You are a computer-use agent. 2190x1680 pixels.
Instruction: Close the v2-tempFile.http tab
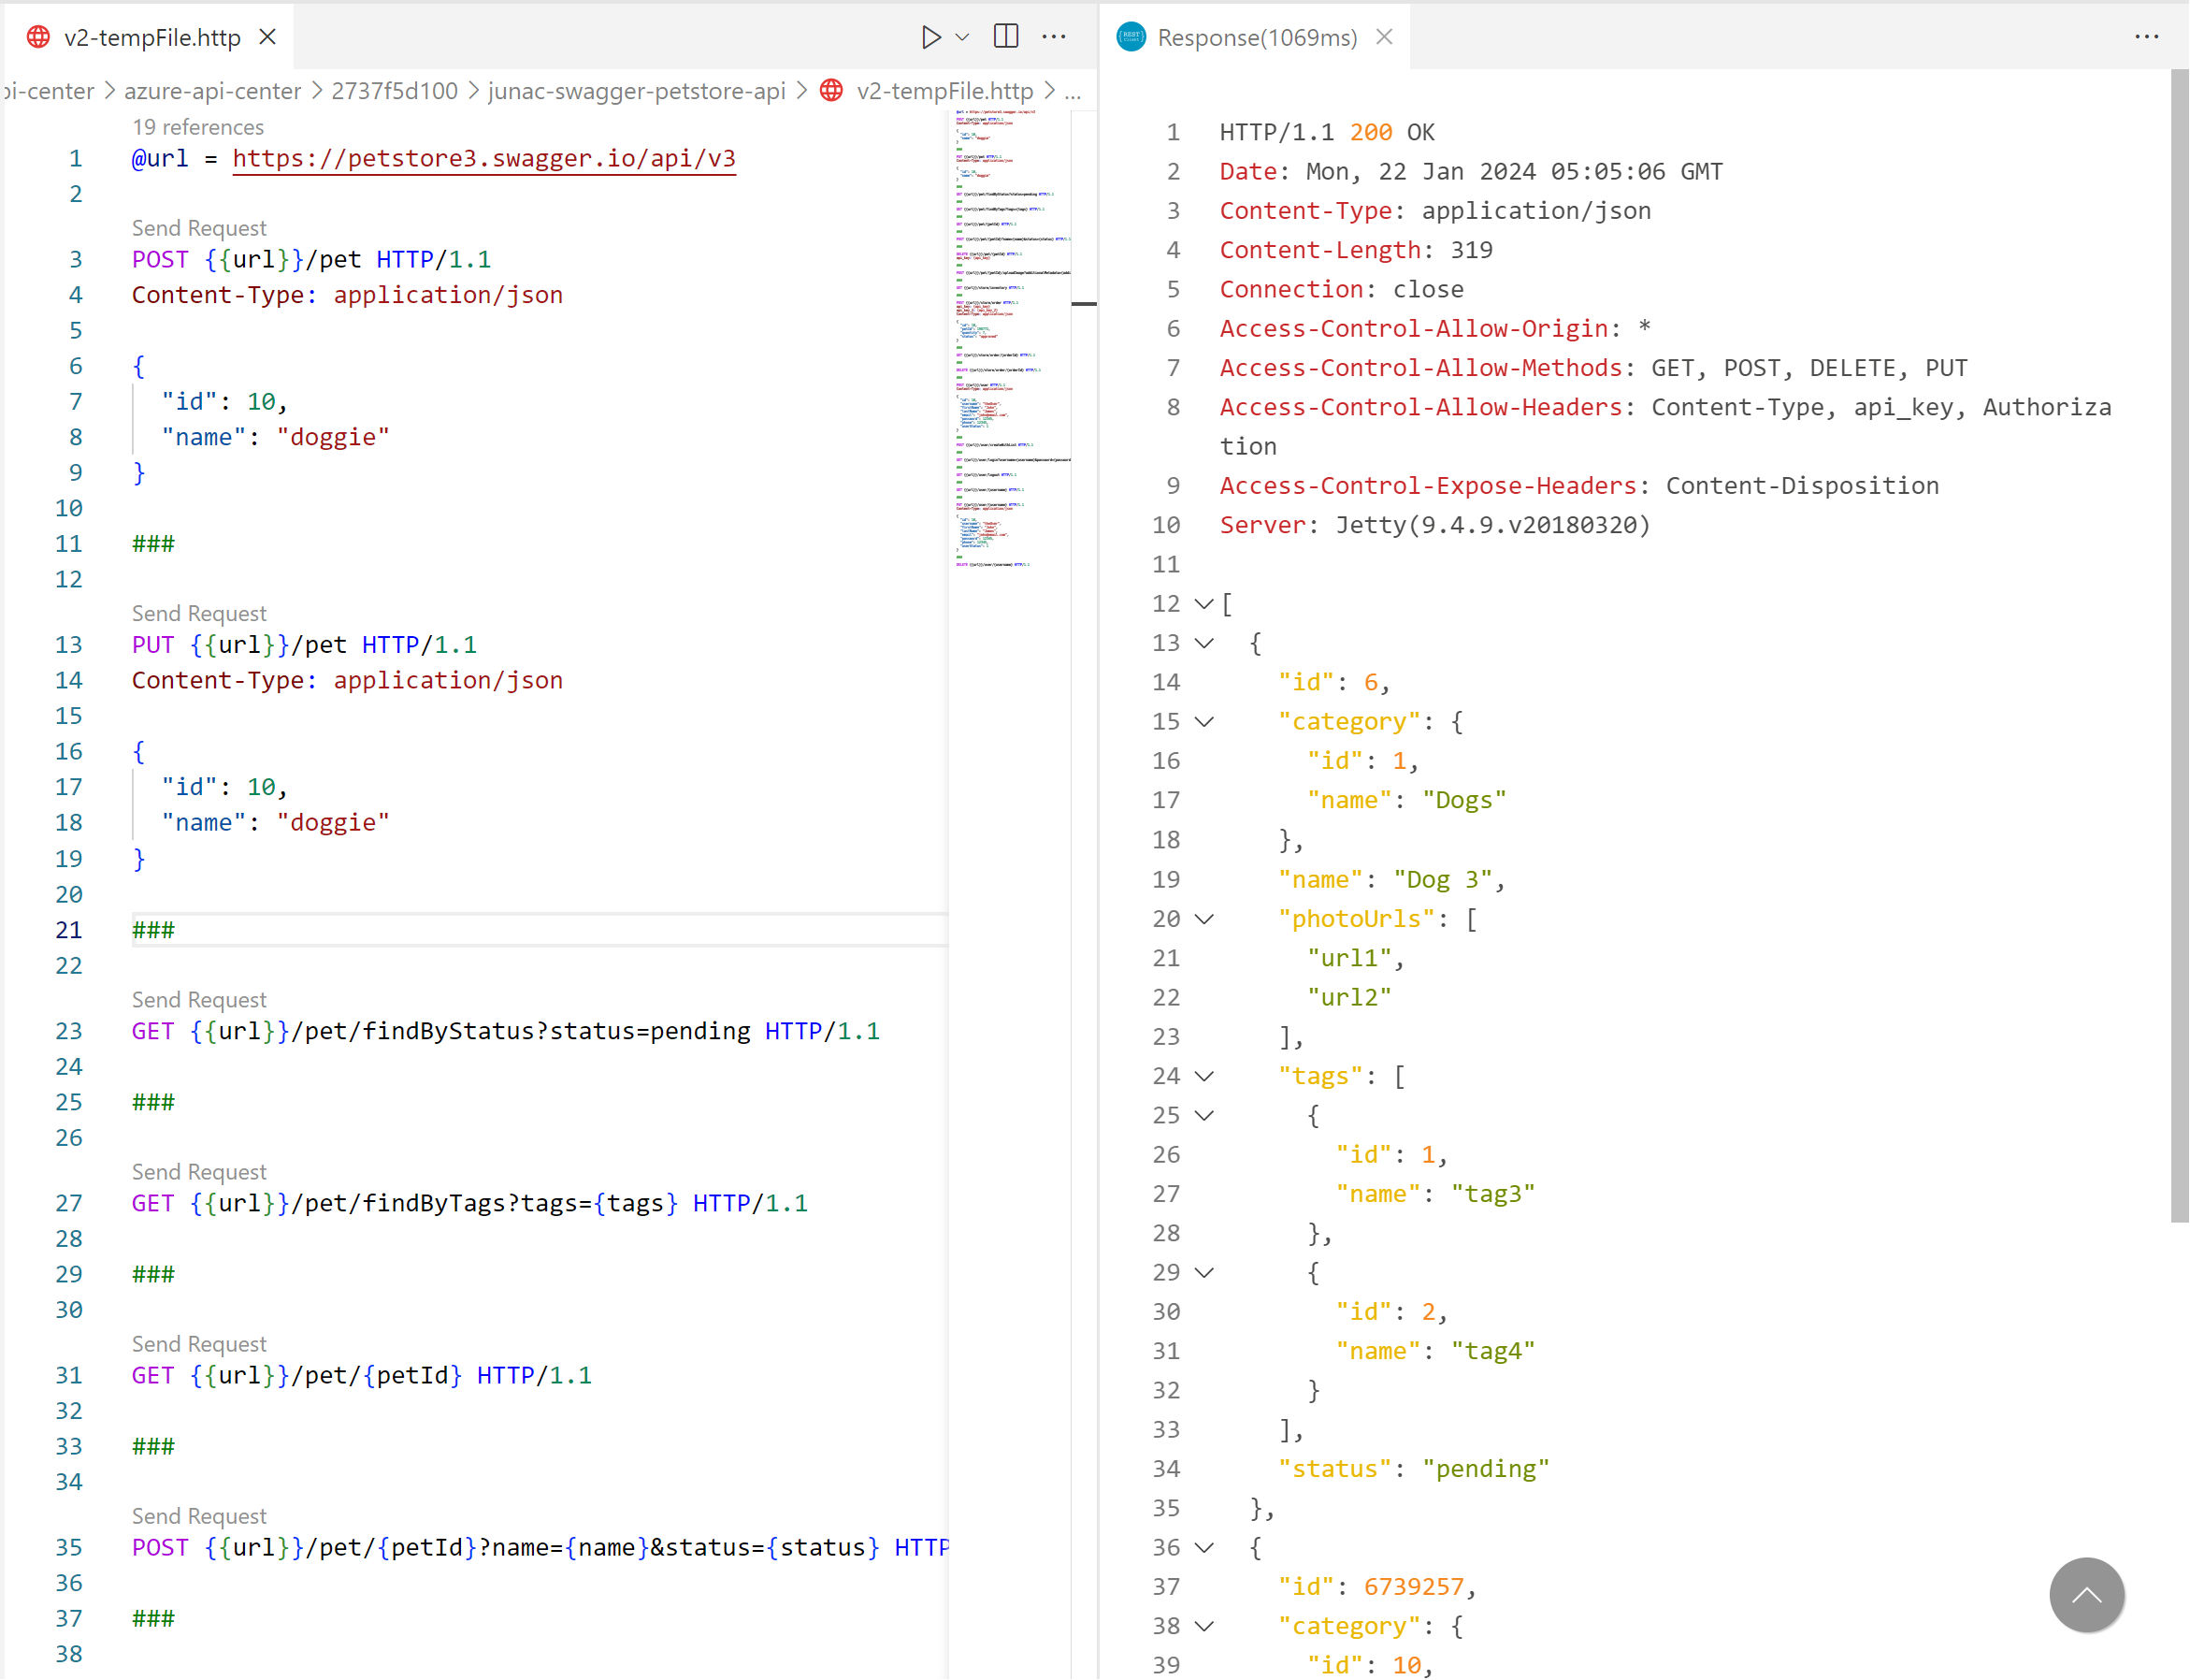pos(267,37)
